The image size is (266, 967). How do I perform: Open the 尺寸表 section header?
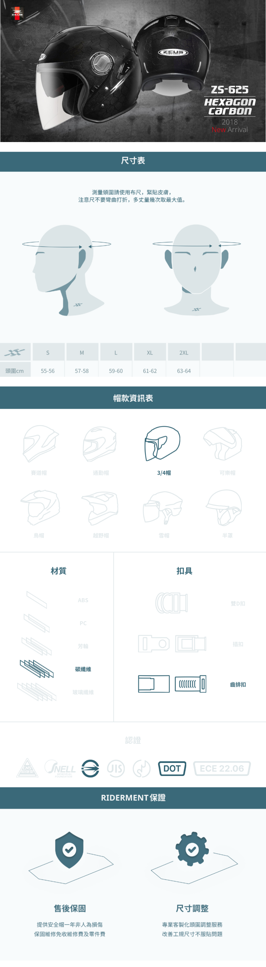coord(133,161)
